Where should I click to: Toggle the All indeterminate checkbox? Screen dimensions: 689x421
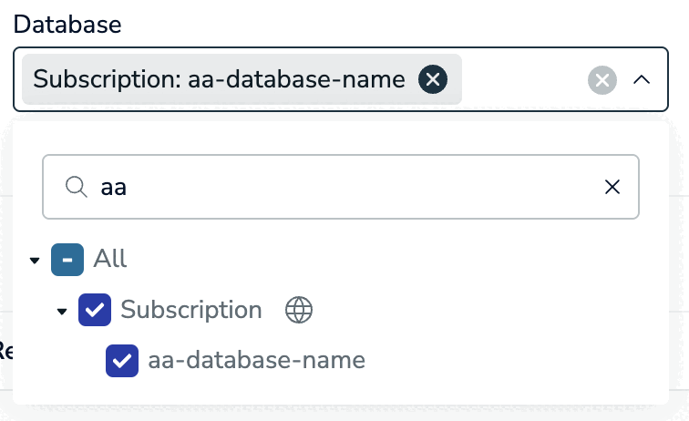click(67, 260)
